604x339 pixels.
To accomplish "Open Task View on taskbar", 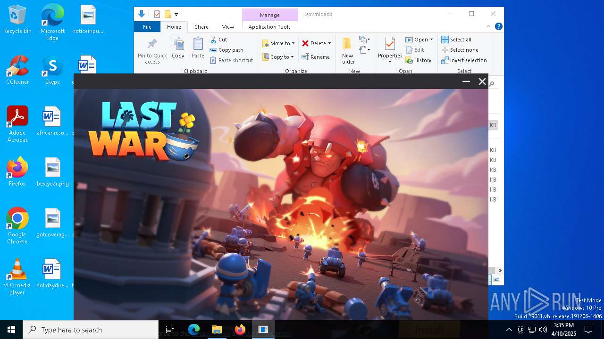I will pos(170,330).
